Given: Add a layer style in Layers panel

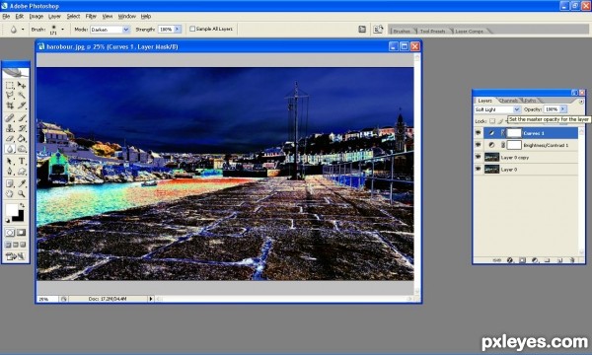Looking at the screenshot, I should coord(510,260).
